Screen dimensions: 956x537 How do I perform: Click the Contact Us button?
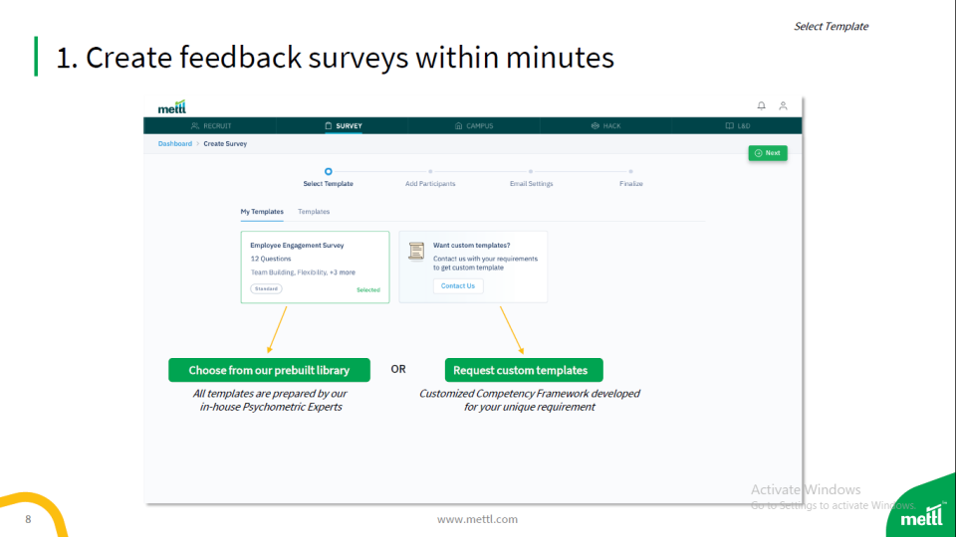click(458, 286)
